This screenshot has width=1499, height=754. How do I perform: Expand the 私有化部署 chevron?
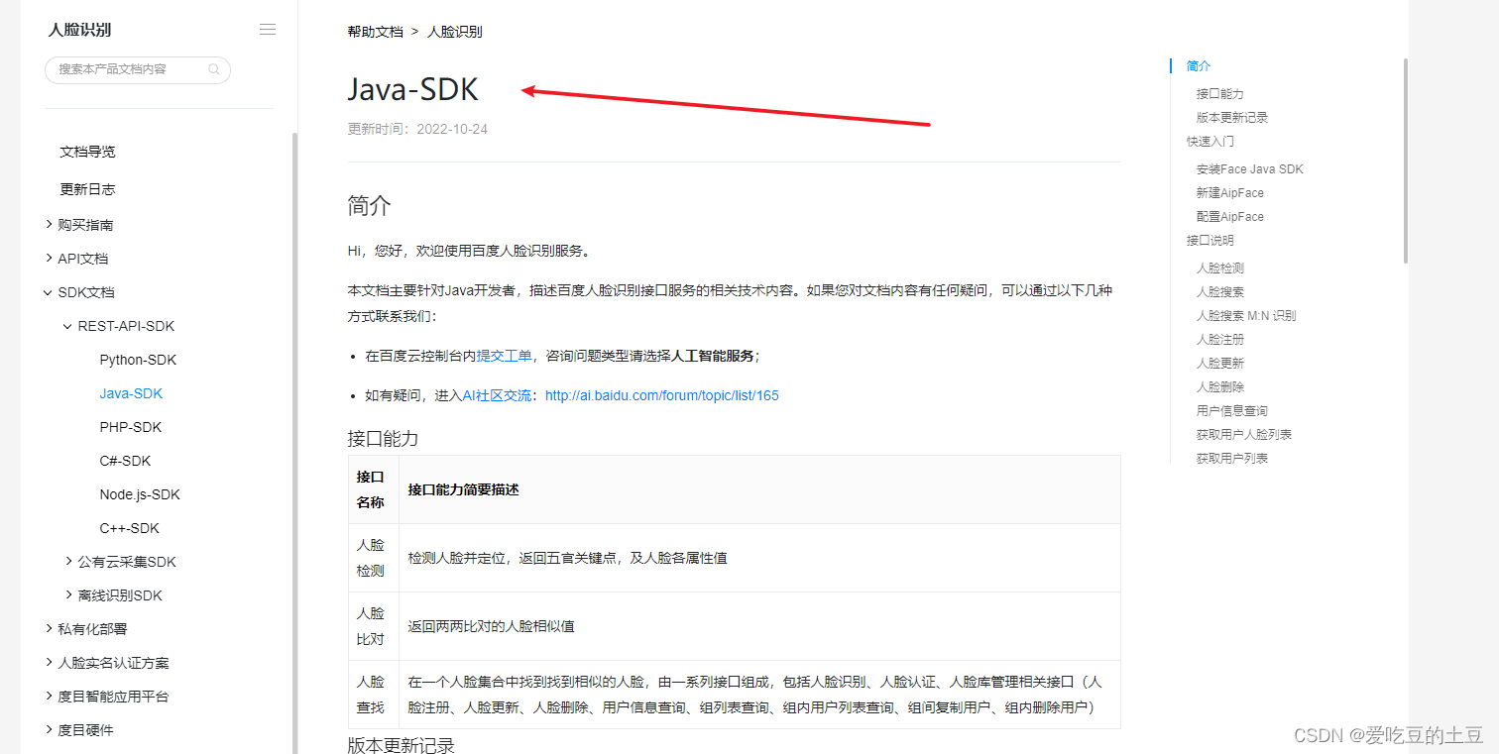pyautogui.click(x=50, y=629)
